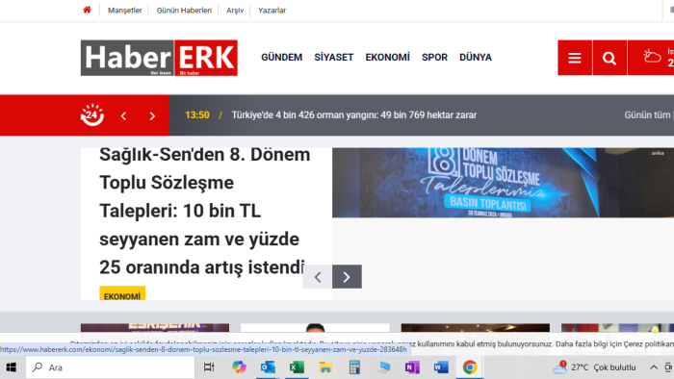Open Calculator from the taskbar

(354, 367)
